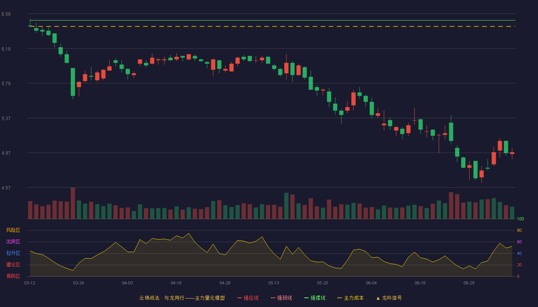Click the 05-13 date label
The width and height of the screenshot is (538, 307).
(x=274, y=283)
